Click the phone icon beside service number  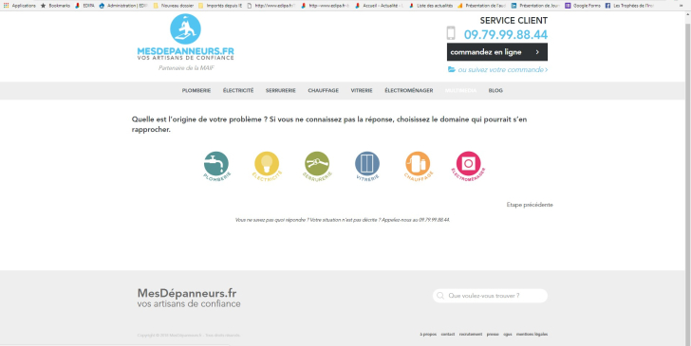(x=451, y=33)
